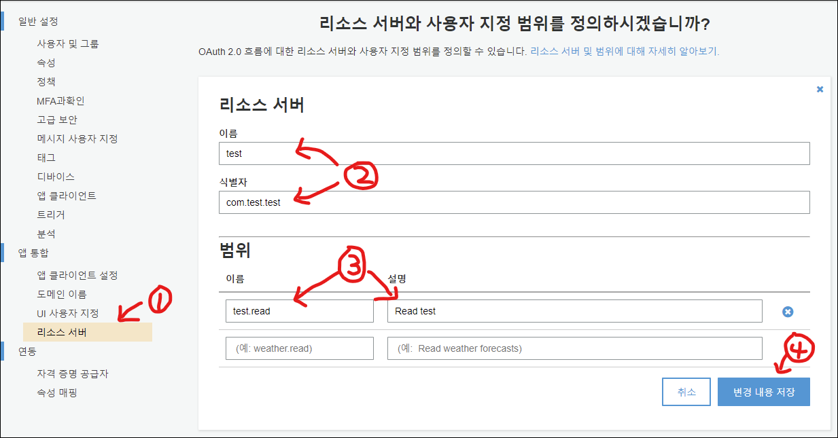The height and width of the screenshot is (438, 838).
Task: Open 자격 증명 공급자 page
Action: [72, 373]
